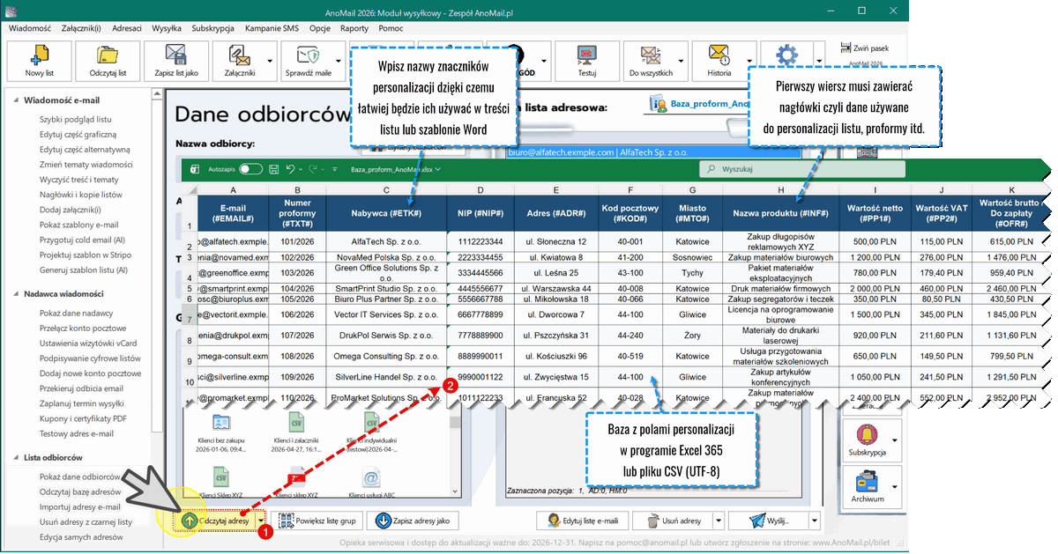Screen dimensions: 1058x554
Task: Expand Historia dropdown arrow
Action: pos(751,61)
